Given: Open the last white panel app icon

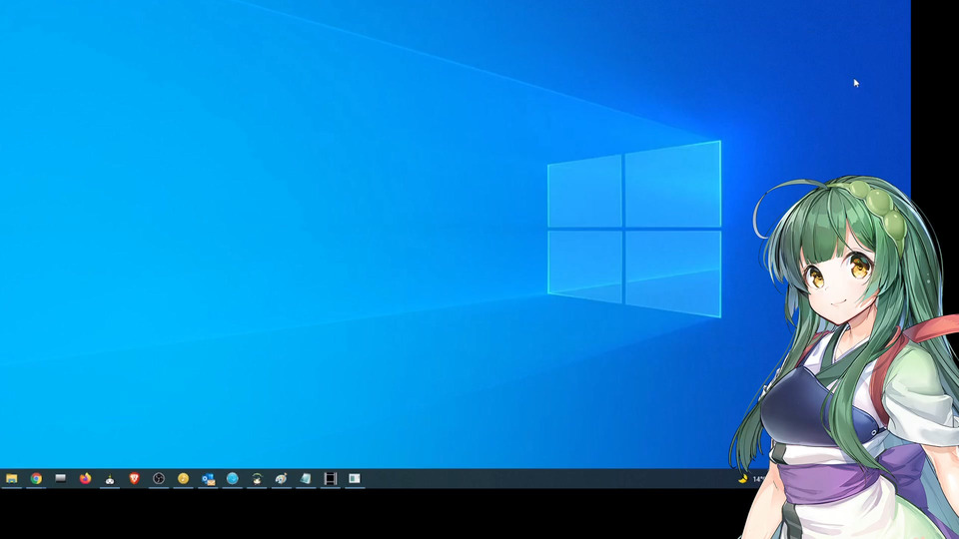Looking at the screenshot, I should (x=355, y=478).
